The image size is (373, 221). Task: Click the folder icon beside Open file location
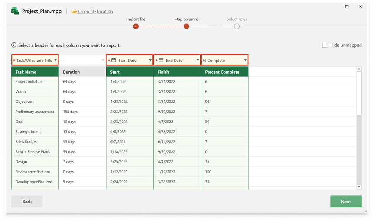point(74,12)
